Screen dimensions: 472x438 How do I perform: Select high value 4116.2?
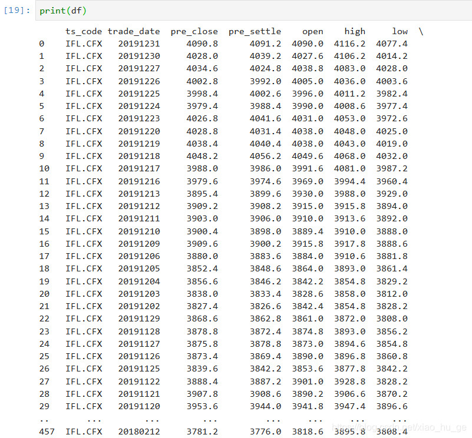click(x=349, y=44)
